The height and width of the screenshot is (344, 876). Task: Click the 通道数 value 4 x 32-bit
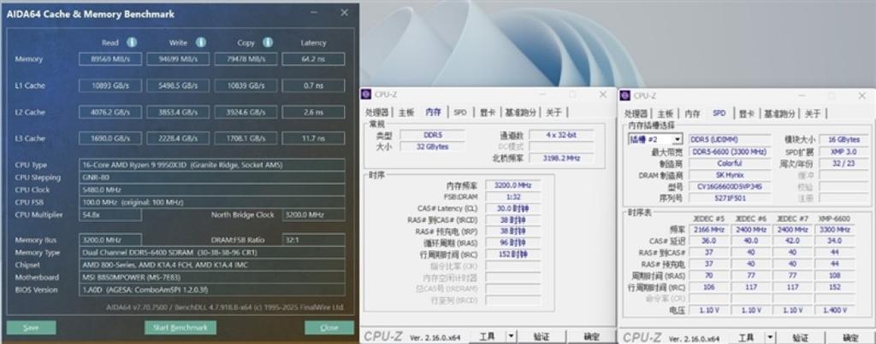click(561, 135)
